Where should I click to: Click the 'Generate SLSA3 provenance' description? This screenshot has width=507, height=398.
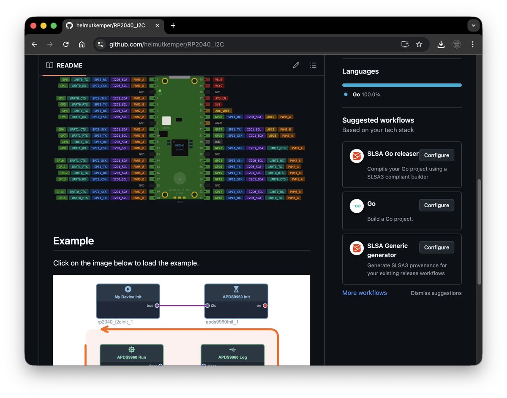pyautogui.click(x=407, y=269)
